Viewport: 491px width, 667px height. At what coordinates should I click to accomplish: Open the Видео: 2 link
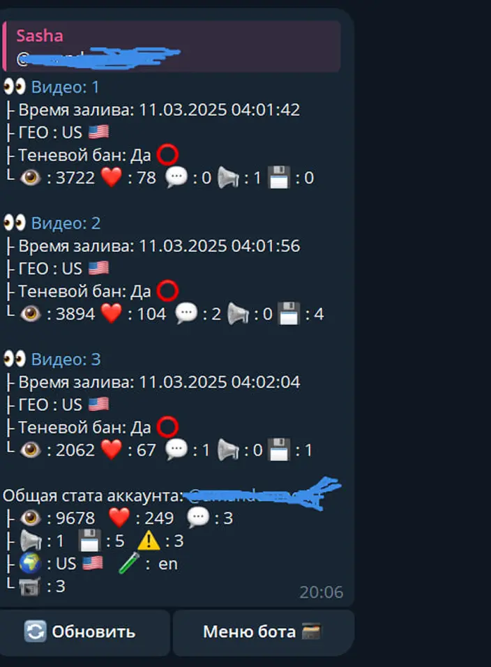[66, 223]
